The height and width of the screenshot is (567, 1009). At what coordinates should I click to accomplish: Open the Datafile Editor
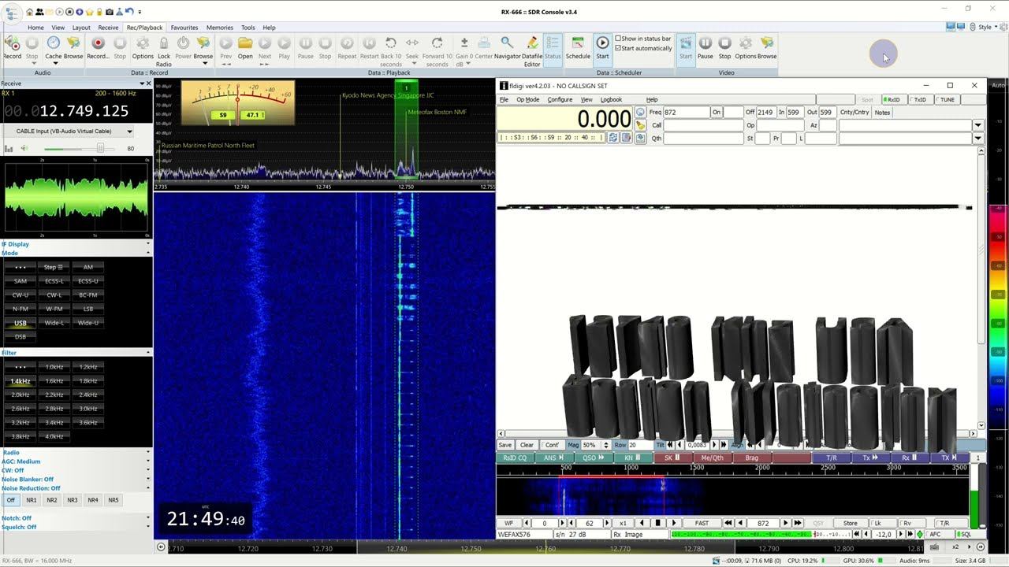point(532,44)
